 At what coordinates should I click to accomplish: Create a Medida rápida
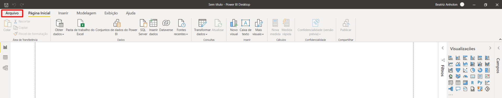tap(287, 27)
